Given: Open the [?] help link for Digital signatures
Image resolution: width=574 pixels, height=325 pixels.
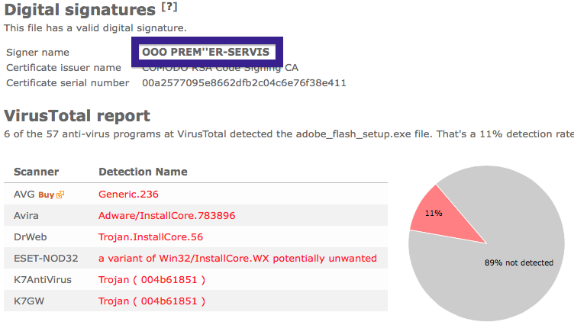Looking at the screenshot, I should click(x=169, y=7).
